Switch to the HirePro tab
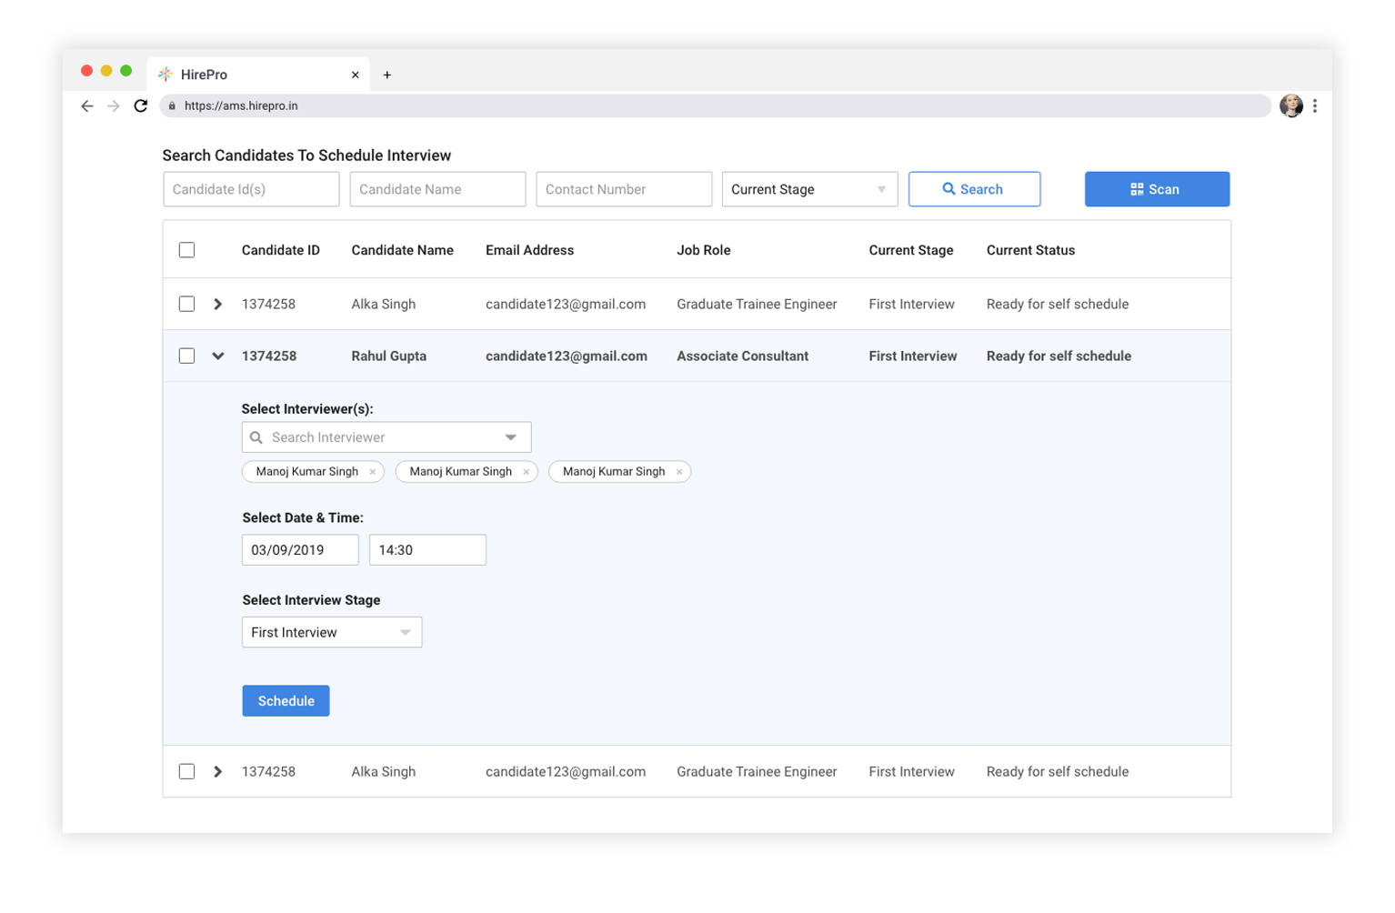1395x913 pixels. click(258, 75)
